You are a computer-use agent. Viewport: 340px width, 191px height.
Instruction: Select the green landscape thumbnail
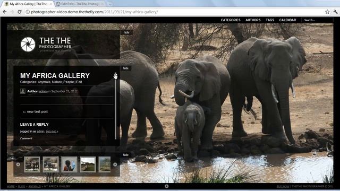(x=88, y=164)
